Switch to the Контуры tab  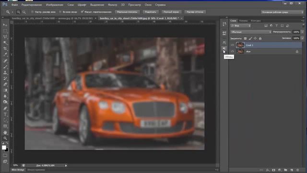256,21
